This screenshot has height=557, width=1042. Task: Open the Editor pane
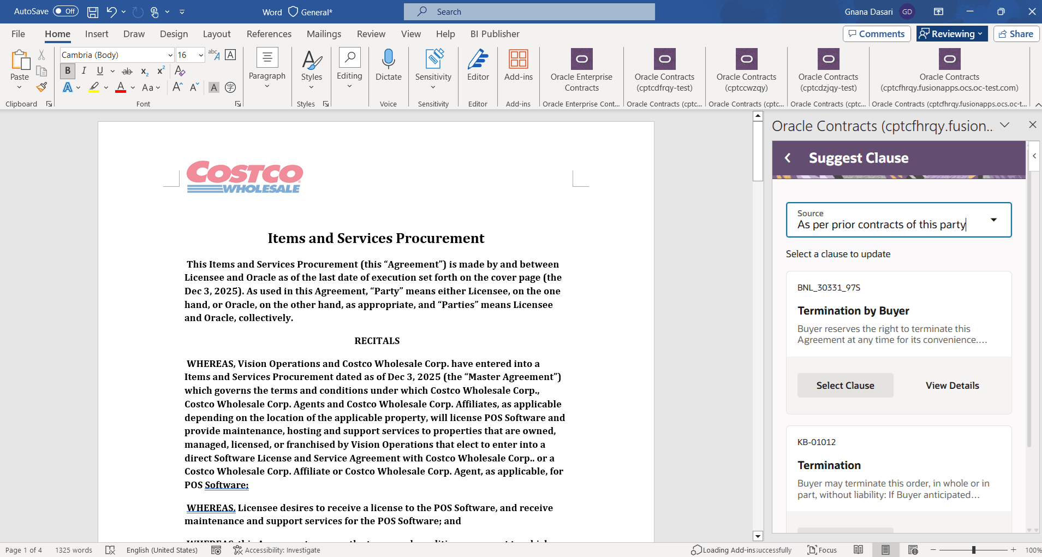click(x=478, y=65)
